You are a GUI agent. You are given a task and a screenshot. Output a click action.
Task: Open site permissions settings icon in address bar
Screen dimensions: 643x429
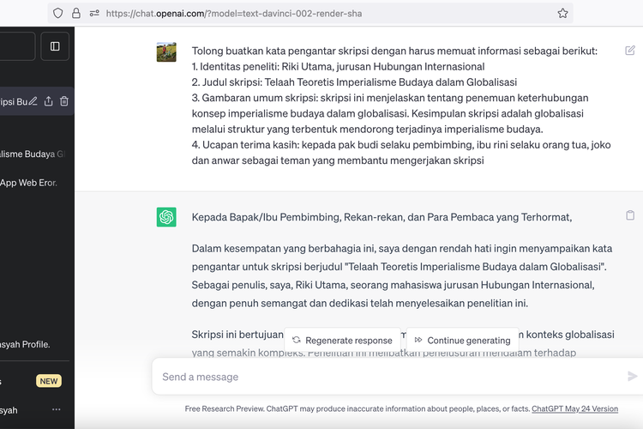click(x=94, y=13)
